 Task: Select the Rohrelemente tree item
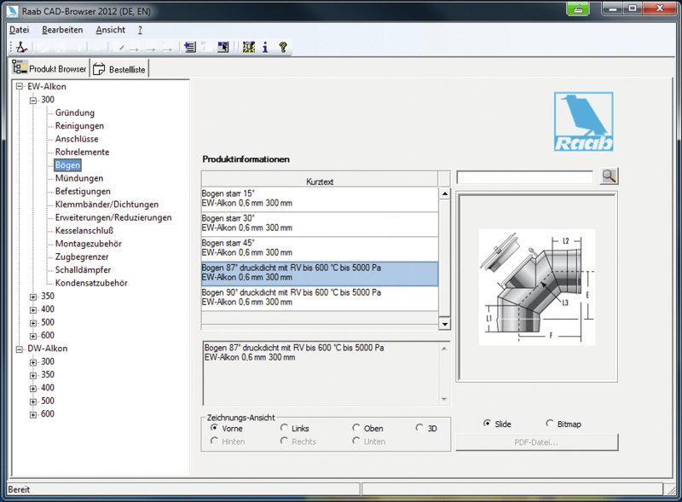[82, 152]
